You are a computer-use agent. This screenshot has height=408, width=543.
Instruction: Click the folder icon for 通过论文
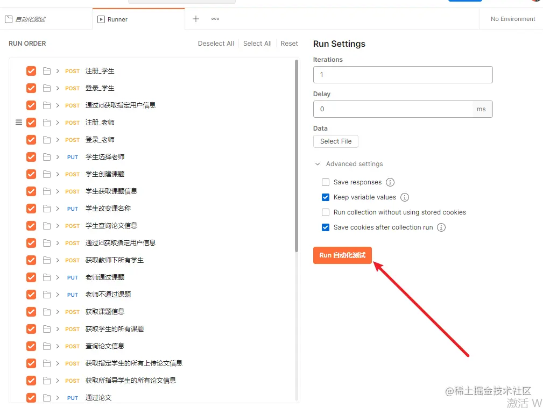47,398
